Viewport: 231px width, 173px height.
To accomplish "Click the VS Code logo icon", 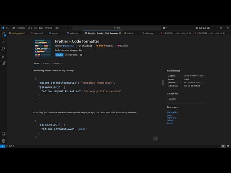I will [x=3, y=28].
